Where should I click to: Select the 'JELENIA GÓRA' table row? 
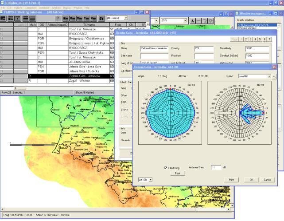57,62
